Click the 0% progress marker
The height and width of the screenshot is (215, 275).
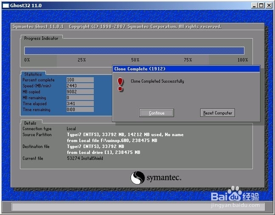[x=27, y=60]
